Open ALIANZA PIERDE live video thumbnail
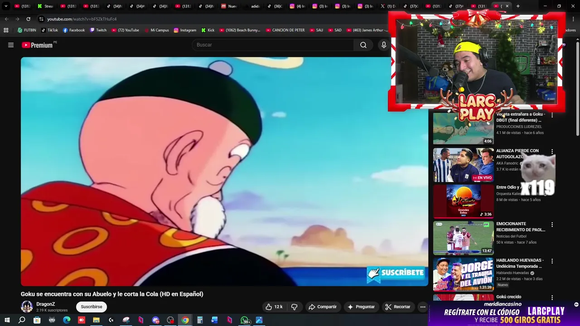580x326 pixels. 463,165
